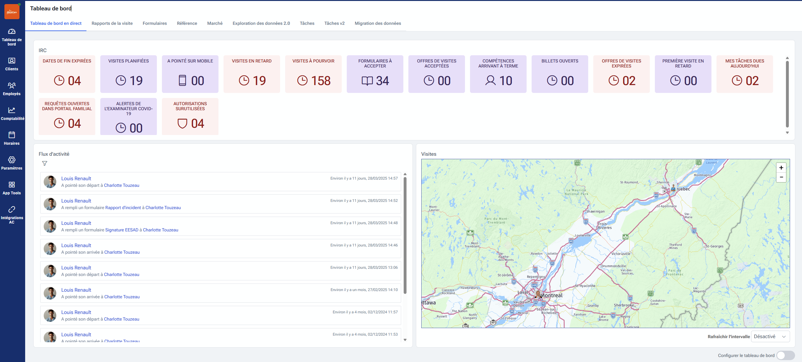Click the AlayaCare logo icon
This screenshot has height=362, width=802.
coord(12,12)
